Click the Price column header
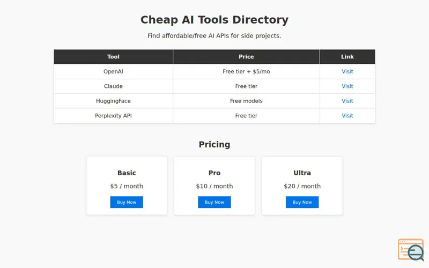Viewport: 429px width, 268px height. pos(246,57)
